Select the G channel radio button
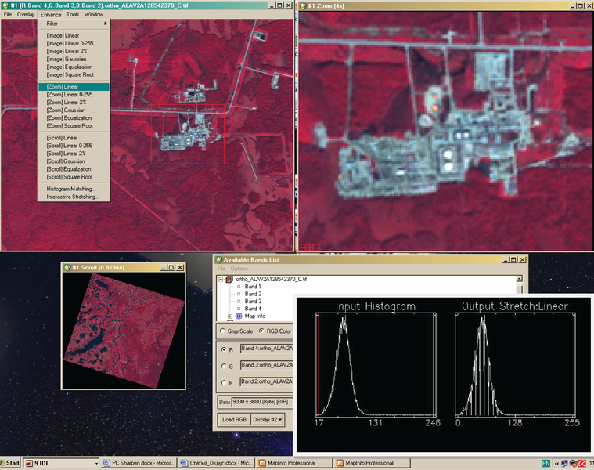Image resolution: width=594 pixels, height=470 pixels. pyautogui.click(x=223, y=365)
